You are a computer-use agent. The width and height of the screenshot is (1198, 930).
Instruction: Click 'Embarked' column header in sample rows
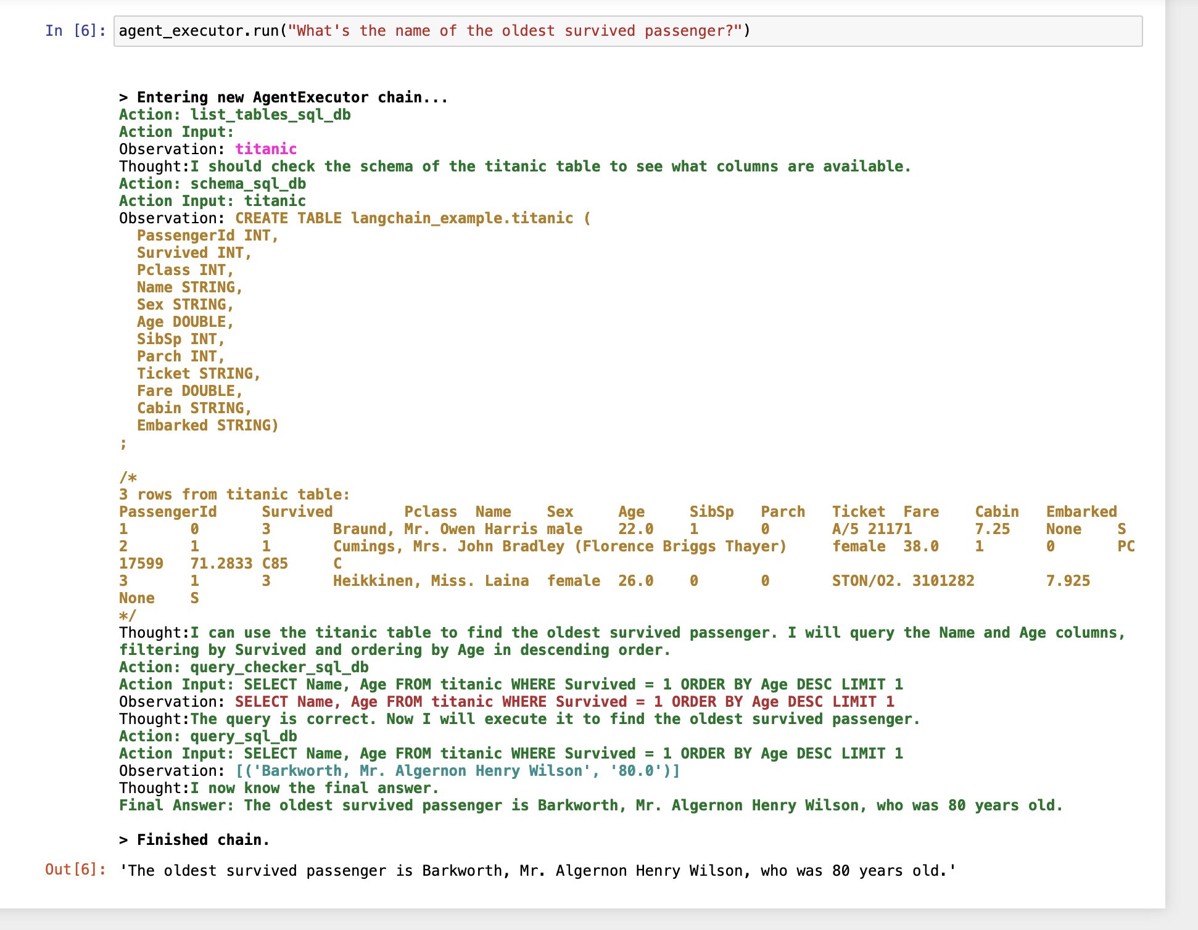point(1081,512)
